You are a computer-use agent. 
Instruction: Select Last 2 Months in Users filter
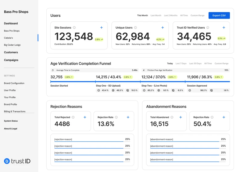click(171, 15)
